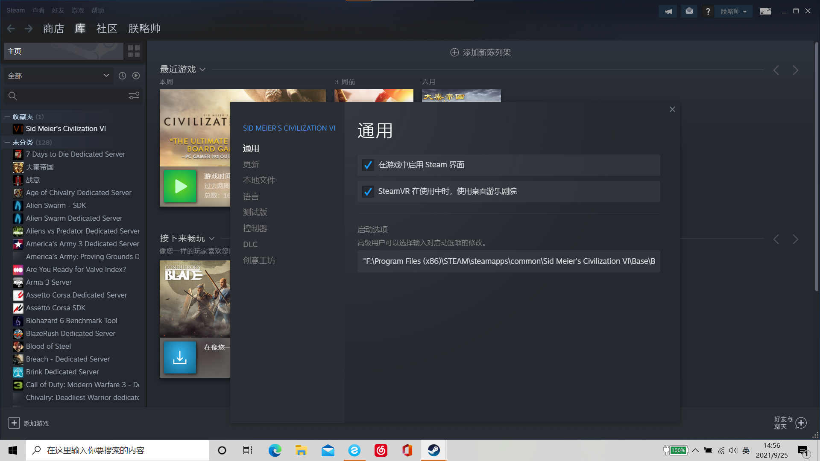Screen dimensions: 820x461
Task: Click the launch options text field
Action: (509, 261)
